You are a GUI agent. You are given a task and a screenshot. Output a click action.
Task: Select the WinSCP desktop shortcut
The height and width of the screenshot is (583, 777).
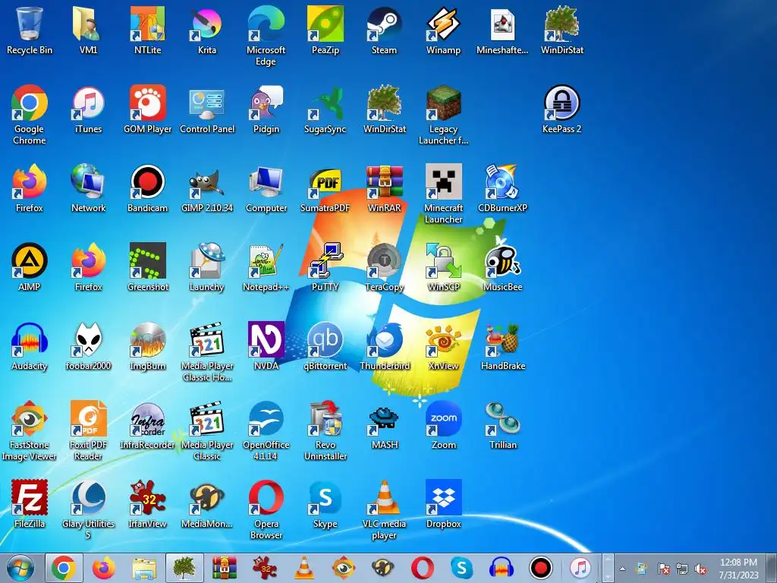click(x=443, y=266)
